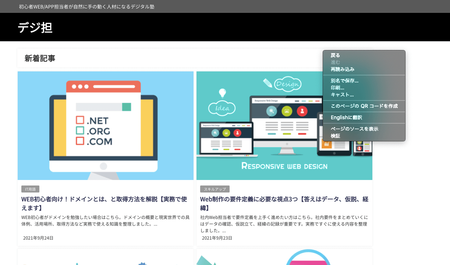The height and width of the screenshot is (265, 450).
Task: Click the 新着記事 section heading
Action: pyautogui.click(x=40, y=58)
